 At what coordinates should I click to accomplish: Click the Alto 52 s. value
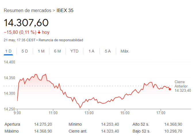pyautogui.click(x=173, y=125)
